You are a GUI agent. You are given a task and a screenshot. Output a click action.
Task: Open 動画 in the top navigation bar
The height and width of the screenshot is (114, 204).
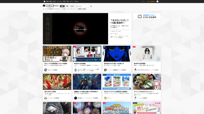[x=47, y=2]
